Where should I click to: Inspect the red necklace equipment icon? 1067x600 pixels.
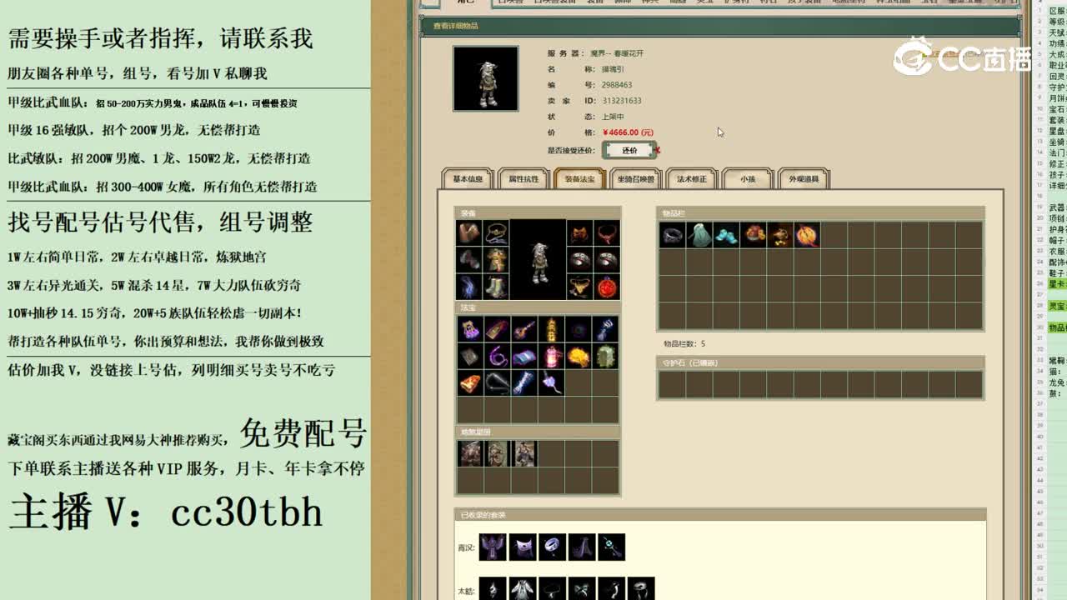tap(607, 232)
